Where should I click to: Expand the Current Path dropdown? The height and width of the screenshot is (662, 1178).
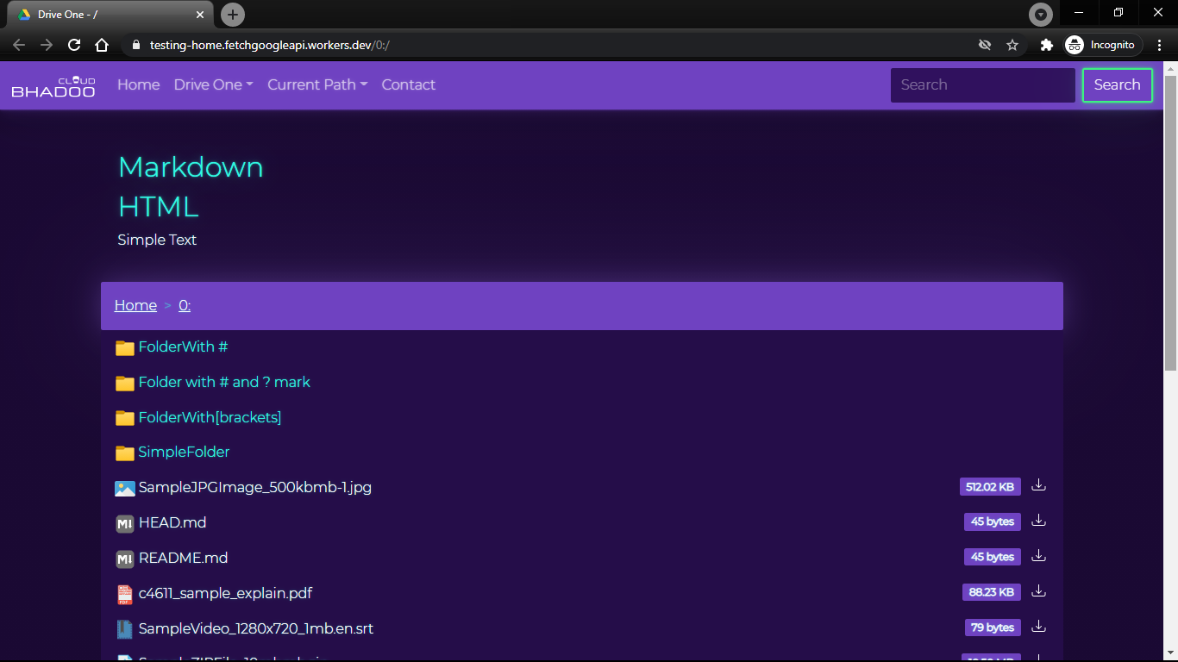pos(317,84)
